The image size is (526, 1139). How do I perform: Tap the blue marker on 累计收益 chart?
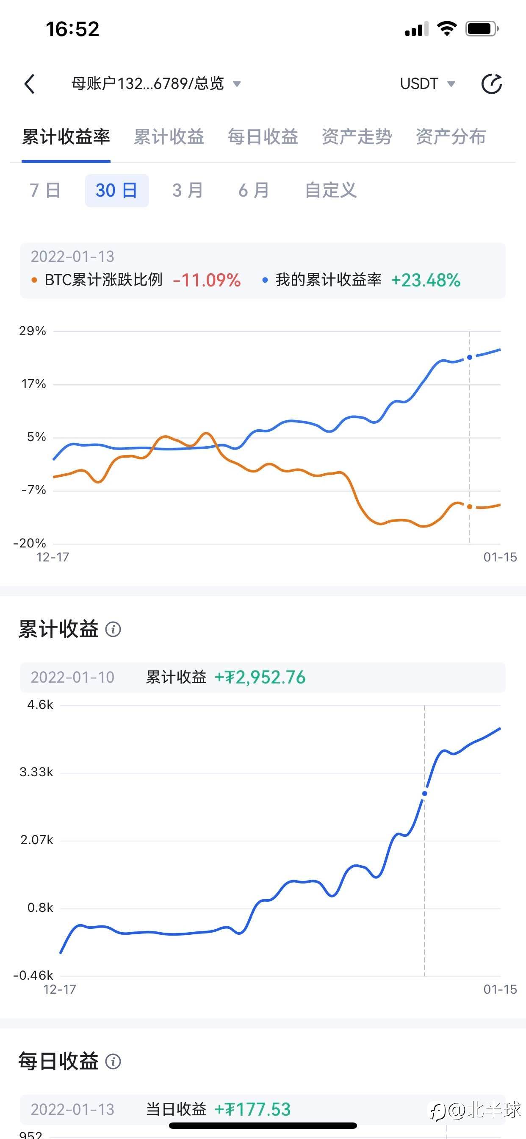(425, 794)
